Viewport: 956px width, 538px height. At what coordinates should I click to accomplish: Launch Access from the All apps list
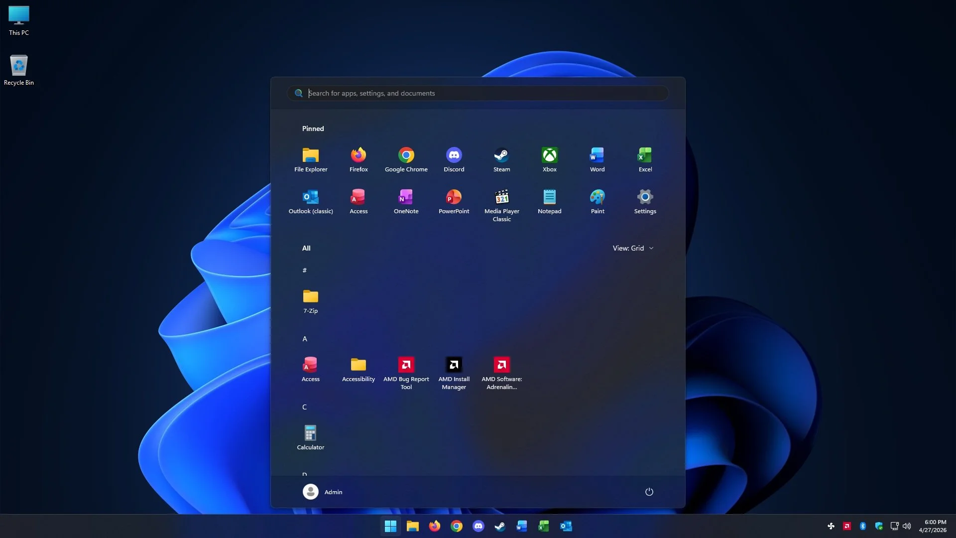click(x=311, y=370)
